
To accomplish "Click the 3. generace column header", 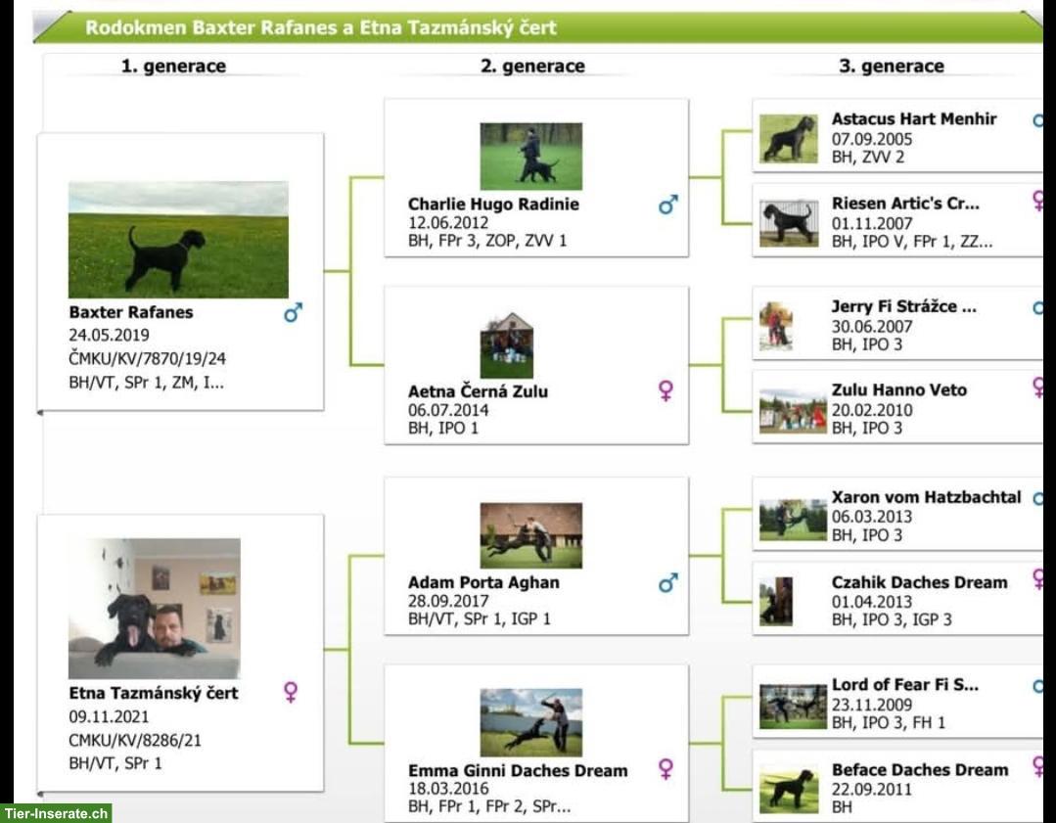I will pyautogui.click(x=891, y=67).
